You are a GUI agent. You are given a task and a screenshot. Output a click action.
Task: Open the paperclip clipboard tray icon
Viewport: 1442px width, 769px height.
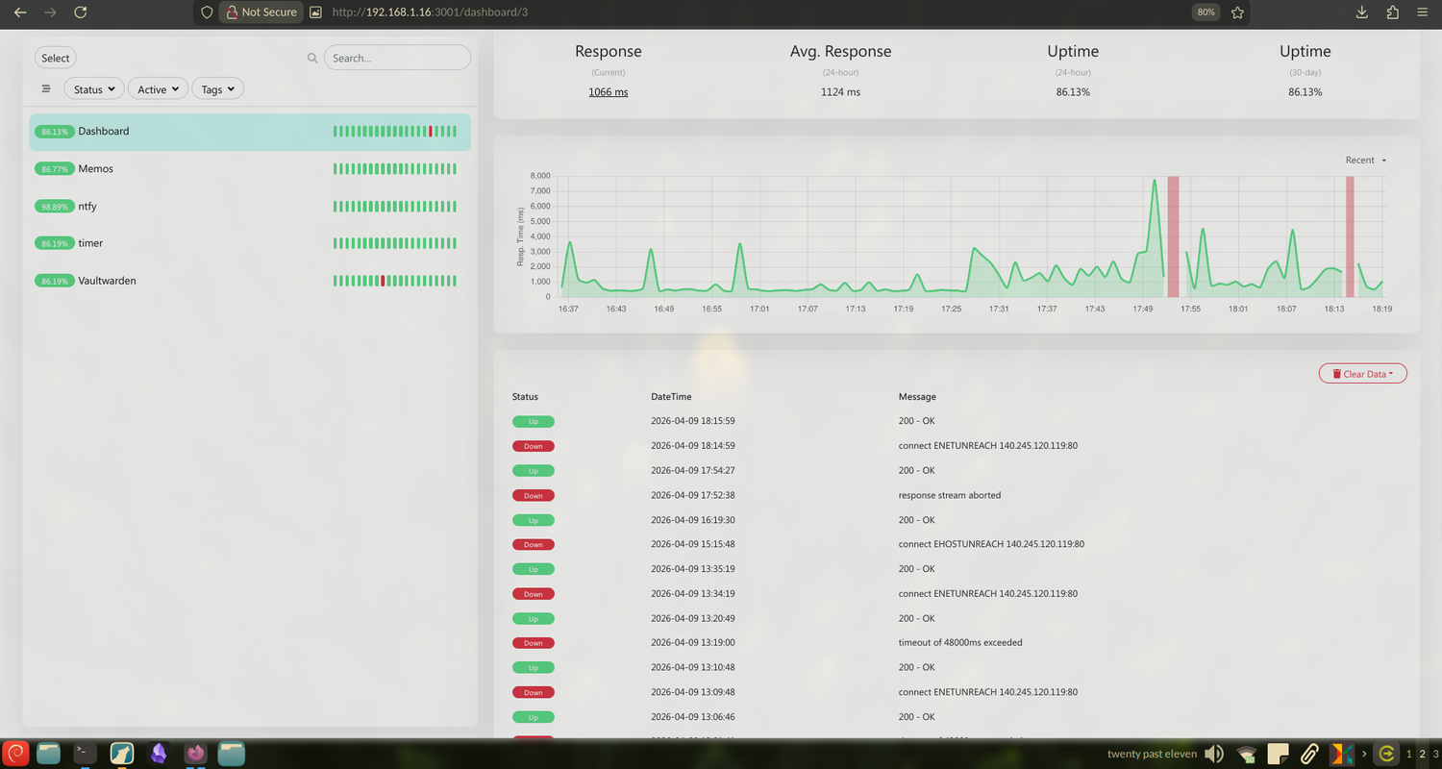1308,754
